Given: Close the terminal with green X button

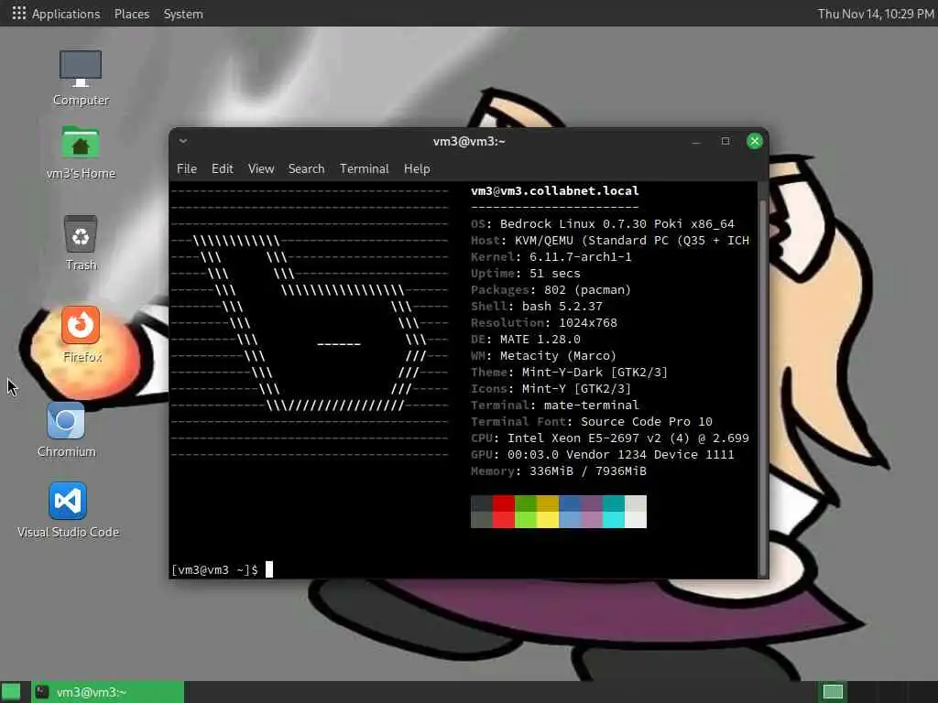Looking at the screenshot, I should [755, 141].
